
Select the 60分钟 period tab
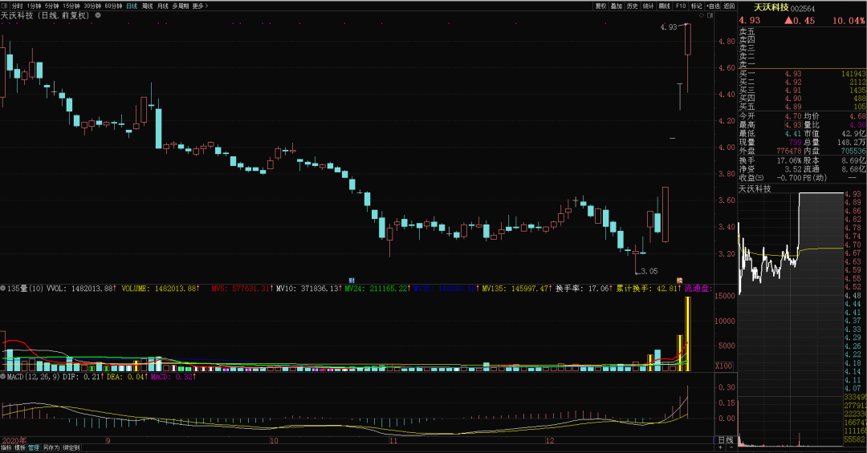click(x=113, y=6)
